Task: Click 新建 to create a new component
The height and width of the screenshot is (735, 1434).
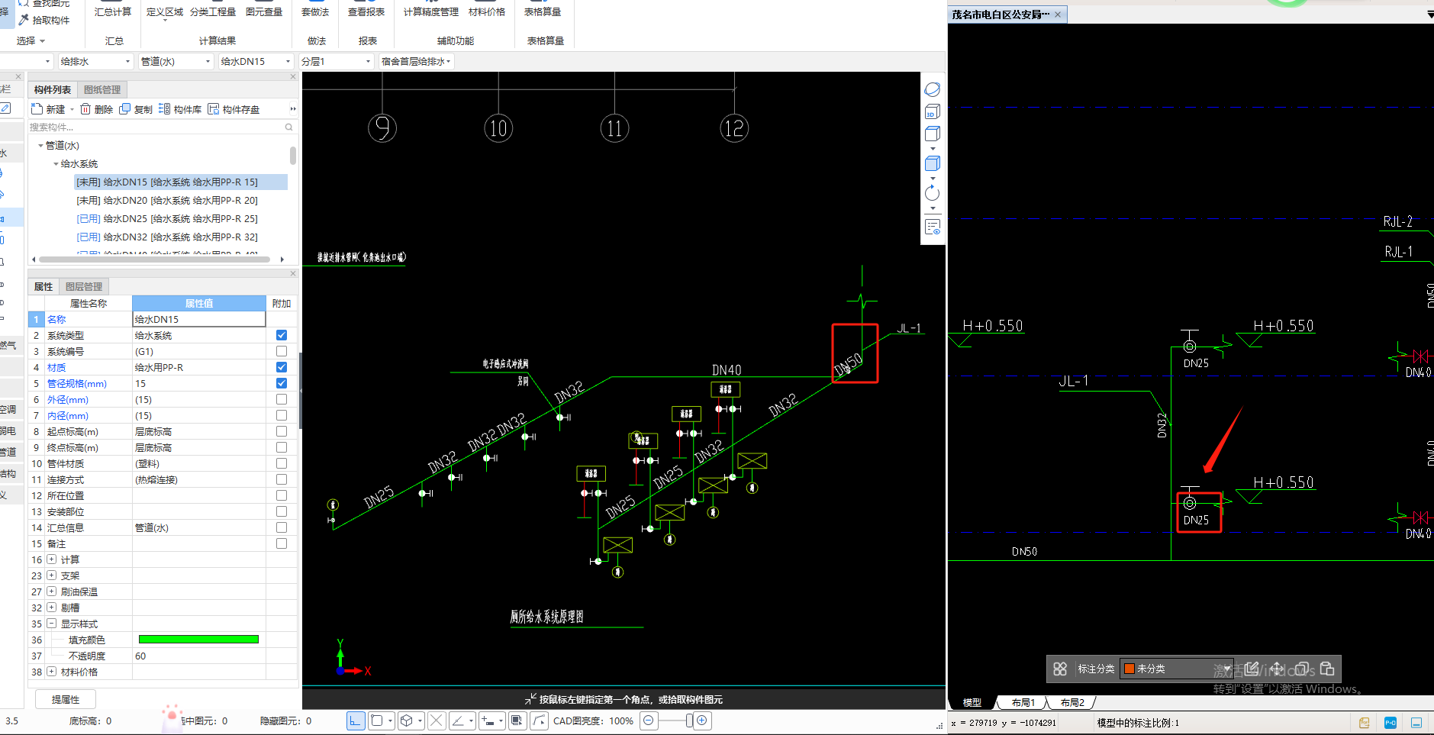Action: pos(49,109)
